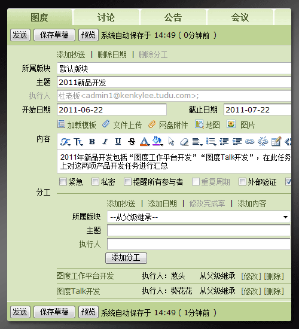Switch to the 讨论 tab
This screenshot has height=329, width=299.
pyautogui.click(x=106, y=17)
